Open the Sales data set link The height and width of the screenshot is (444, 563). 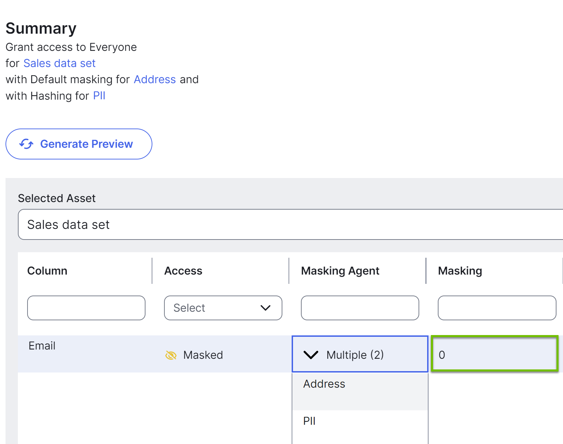point(59,63)
